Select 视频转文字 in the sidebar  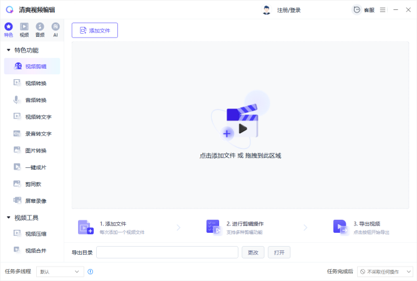[32, 117]
